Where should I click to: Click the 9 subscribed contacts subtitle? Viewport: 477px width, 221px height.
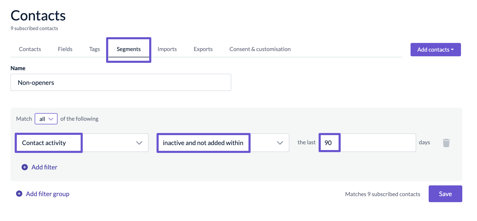(34, 28)
